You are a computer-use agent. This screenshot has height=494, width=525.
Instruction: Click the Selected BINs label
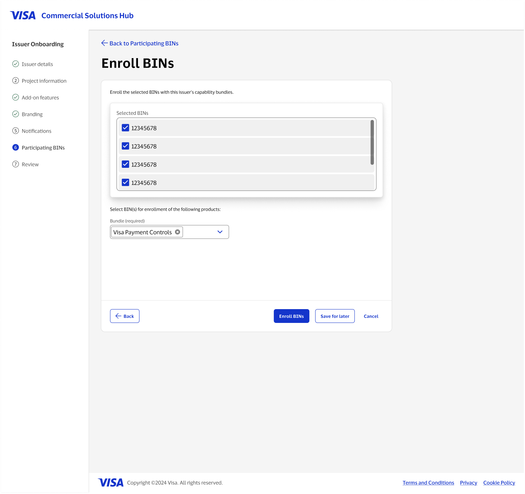[132, 113]
